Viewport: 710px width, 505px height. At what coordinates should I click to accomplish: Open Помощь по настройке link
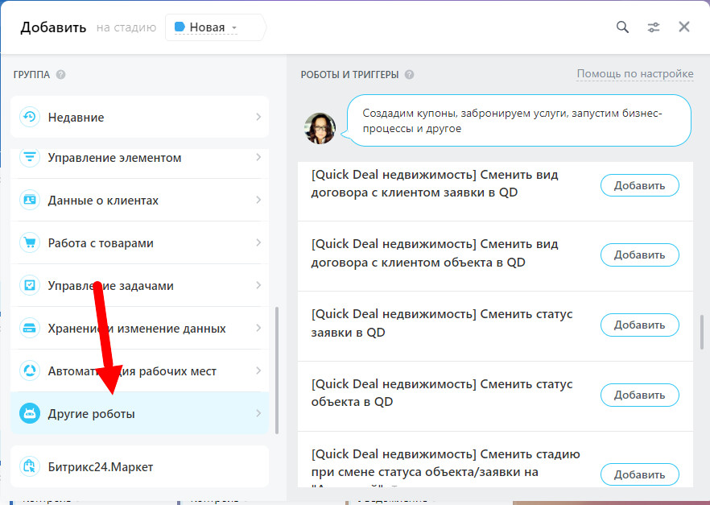tap(634, 74)
